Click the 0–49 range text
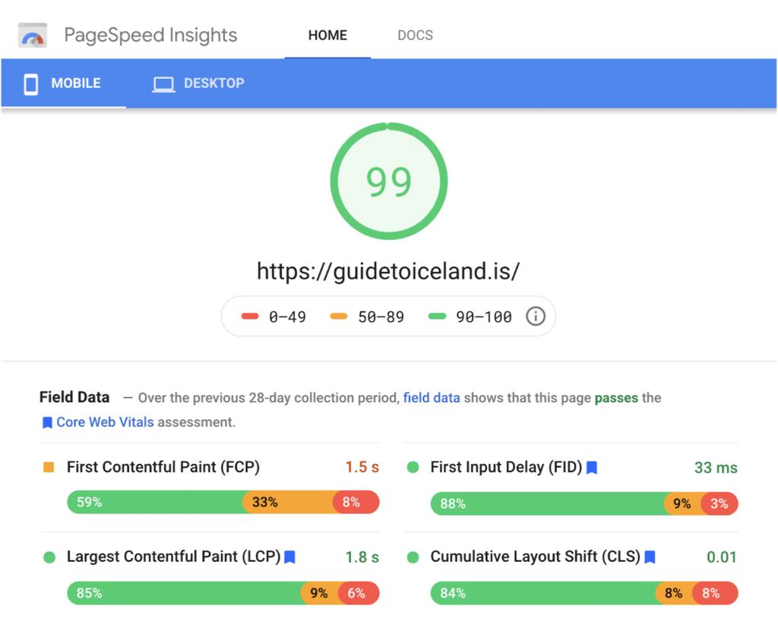Screen dimensions: 778x634 pyautogui.click(x=287, y=317)
